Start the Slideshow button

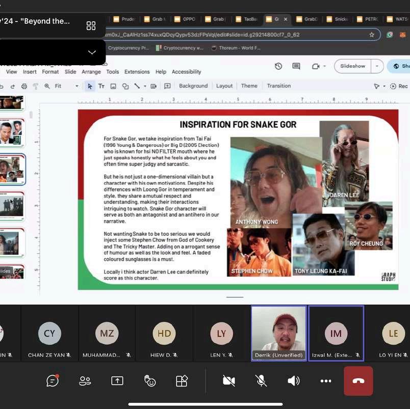point(352,66)
